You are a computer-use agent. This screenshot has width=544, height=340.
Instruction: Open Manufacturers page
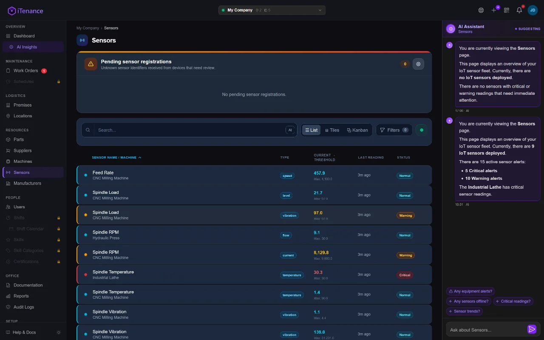point(33,183)
